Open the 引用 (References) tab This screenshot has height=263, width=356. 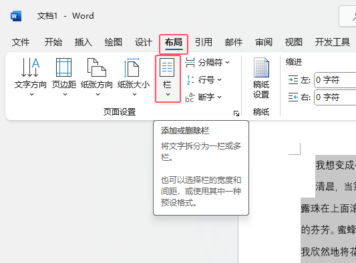click(x=204, y=42)
